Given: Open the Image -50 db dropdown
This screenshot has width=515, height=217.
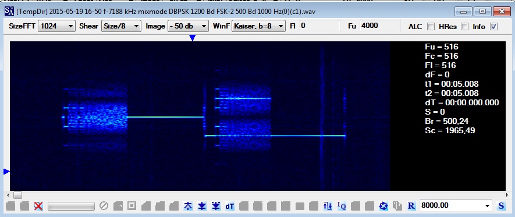Looking at the screenshot, I should 188,26.
